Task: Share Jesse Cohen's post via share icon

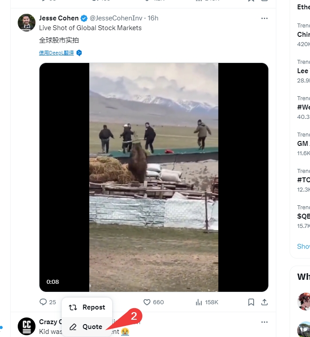Action: (264, 302)
